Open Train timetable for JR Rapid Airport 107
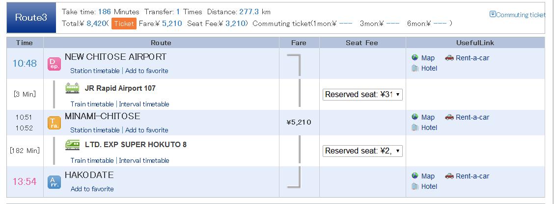Image resolution: width=554 pixels, height=204 pixels. 92,104
